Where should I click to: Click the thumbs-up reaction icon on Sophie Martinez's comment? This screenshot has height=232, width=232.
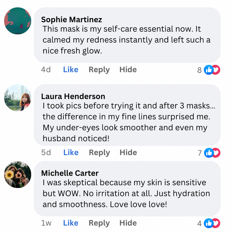tap(208, 70)
